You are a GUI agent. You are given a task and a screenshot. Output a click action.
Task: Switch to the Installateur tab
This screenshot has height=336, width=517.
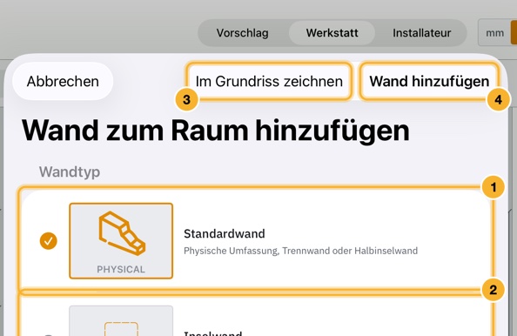tap(421, 33)
